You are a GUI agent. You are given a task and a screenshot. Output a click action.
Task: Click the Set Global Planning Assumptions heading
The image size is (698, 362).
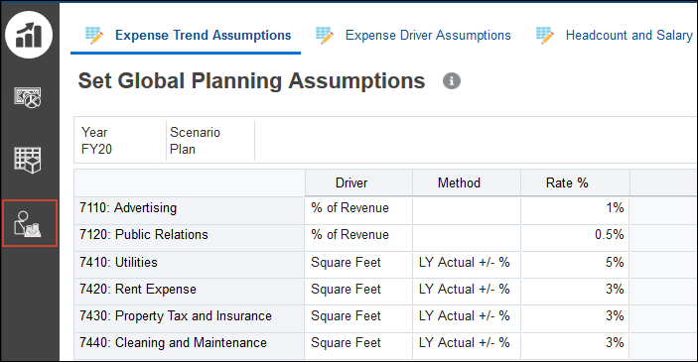click(x=251, y=81)
